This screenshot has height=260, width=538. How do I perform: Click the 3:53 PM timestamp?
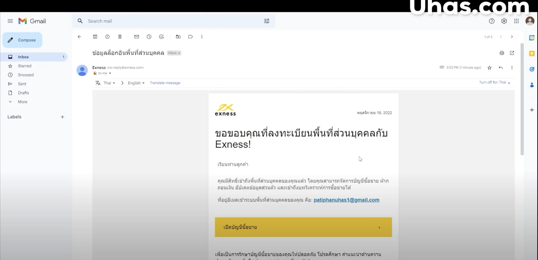[464, 68]
